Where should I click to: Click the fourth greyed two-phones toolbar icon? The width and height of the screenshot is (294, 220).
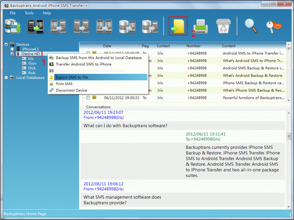point(104,26)
